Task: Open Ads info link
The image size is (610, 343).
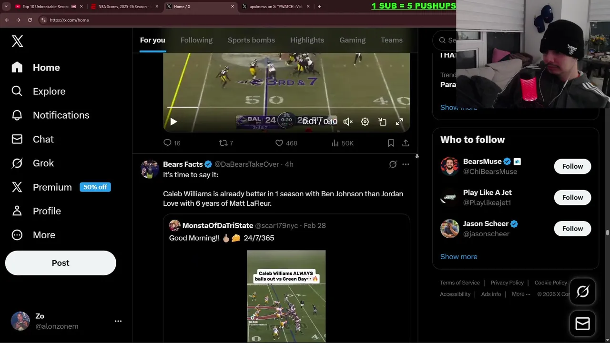Action: click(491, 294)
